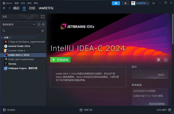Select the 库 tab
174x114 pixels.
point(24,8)
